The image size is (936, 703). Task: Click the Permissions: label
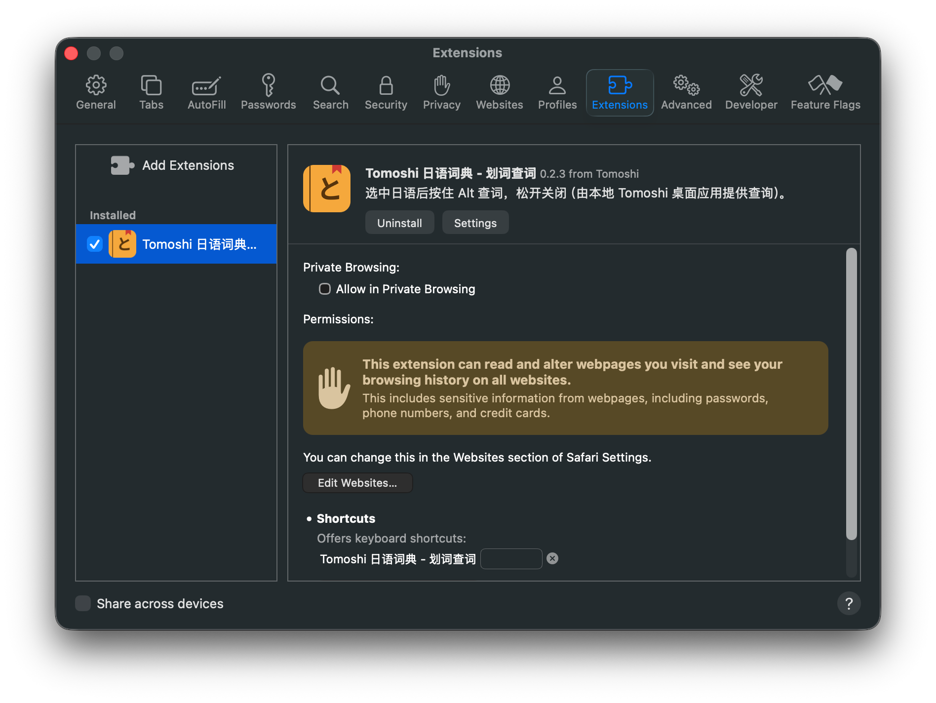click(338, 319)
